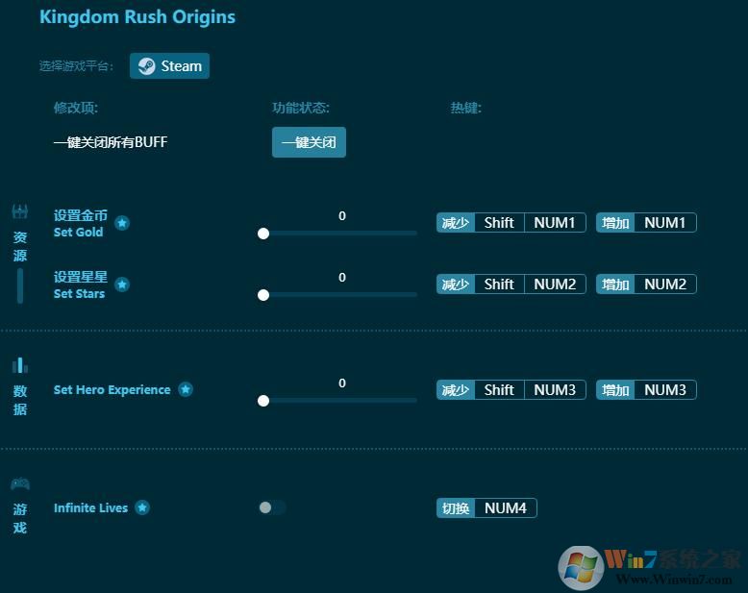Click the Steam logo icon

146,65
